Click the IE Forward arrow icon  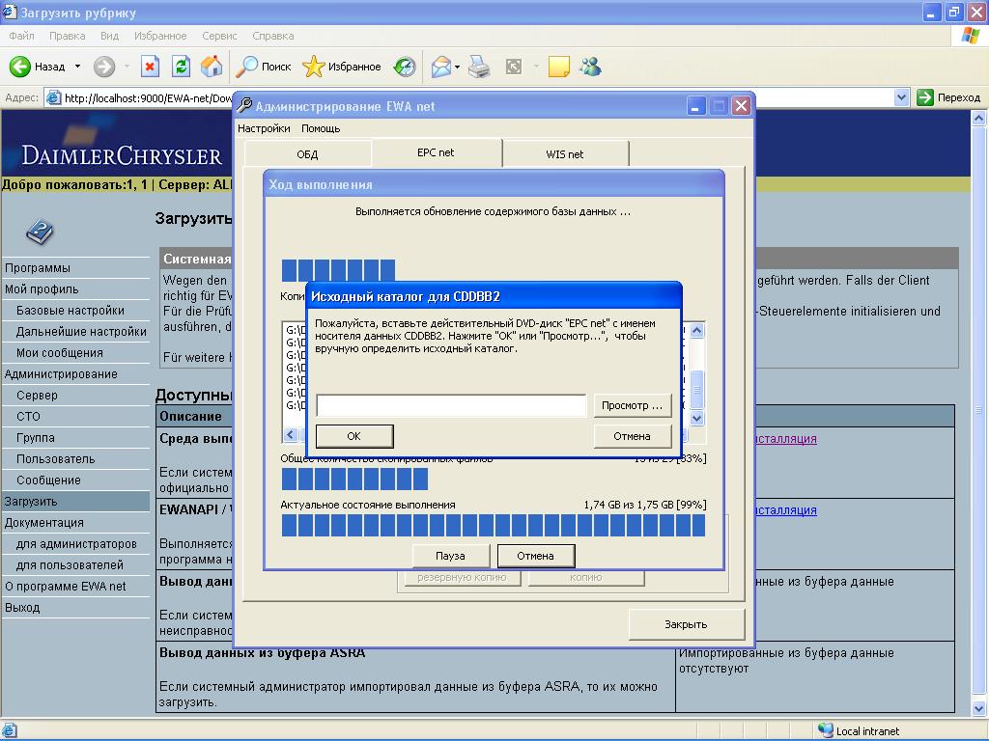(104, 67)
